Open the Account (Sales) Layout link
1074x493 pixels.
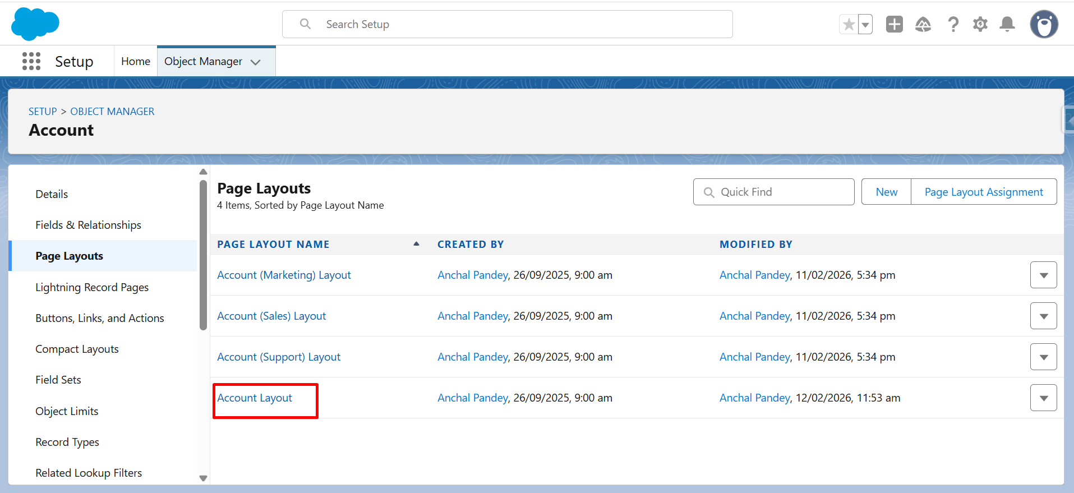click(271, 316)
